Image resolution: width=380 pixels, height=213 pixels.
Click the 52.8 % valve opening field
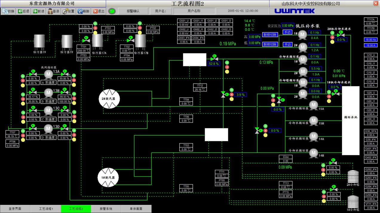click(214, 64)
